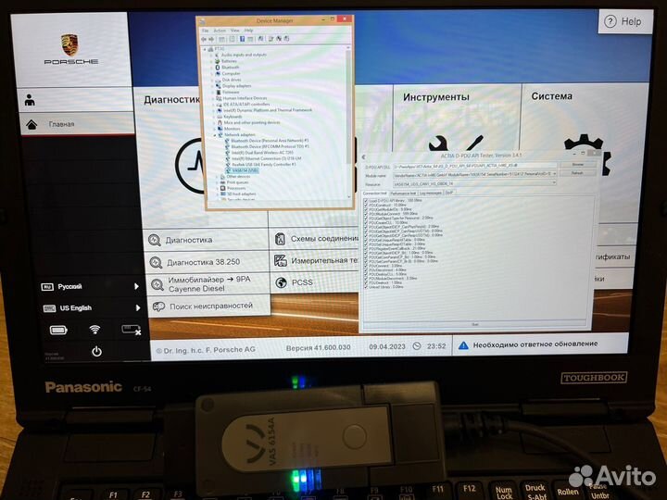Toggle the 'Load D-PDU API library' checkbox
The height and width of the screenshot is (500, 667).
click(x=364, y=200)
